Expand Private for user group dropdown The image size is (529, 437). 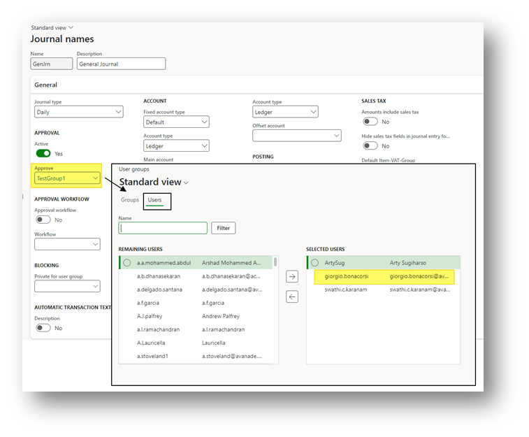(x=67, y=286)
